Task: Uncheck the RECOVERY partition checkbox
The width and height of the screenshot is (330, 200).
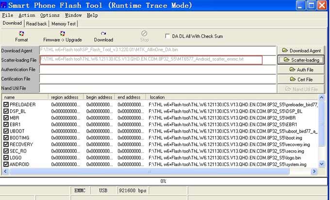Action: click(x=6, y=145)
